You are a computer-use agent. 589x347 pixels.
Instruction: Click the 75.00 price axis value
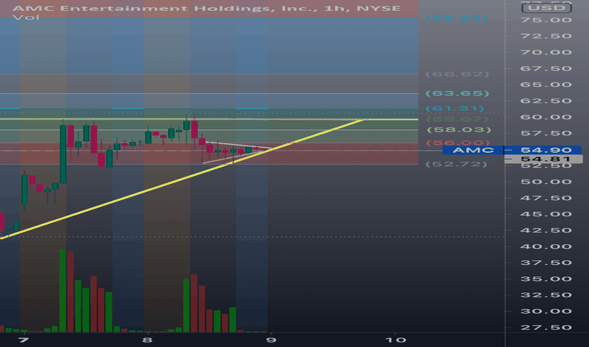pos(546,20)
